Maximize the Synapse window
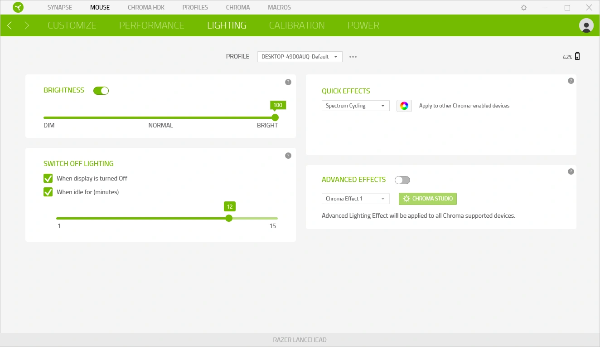Viewport: 600px width, 347px height. (567, 8)
